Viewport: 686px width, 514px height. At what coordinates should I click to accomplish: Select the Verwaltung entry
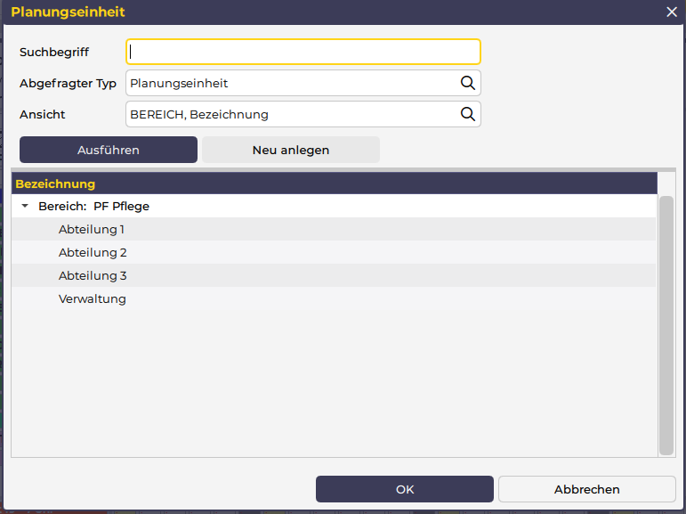(93, 298)
